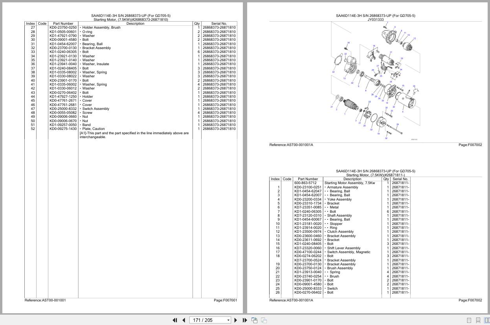Click part number KD7-23700-0524
Image resolution: width=490 pixels, height=325 pixels.
(x=308, y=260)
